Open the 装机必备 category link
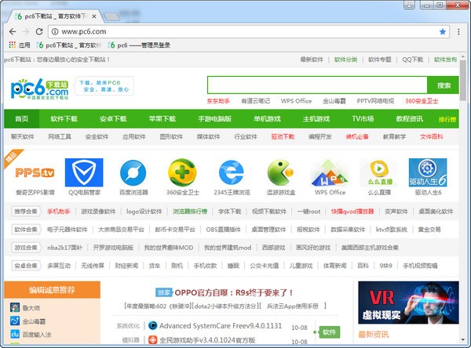Screen dimensions: 471x348 tap(357, 137)
